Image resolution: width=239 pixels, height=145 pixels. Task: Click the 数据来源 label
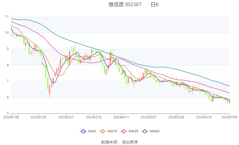[110, 142]
